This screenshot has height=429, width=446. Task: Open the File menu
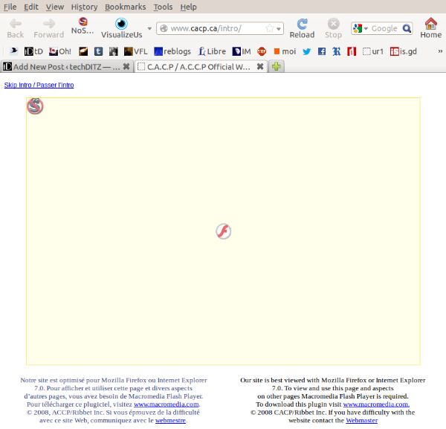tap(10, 7)
